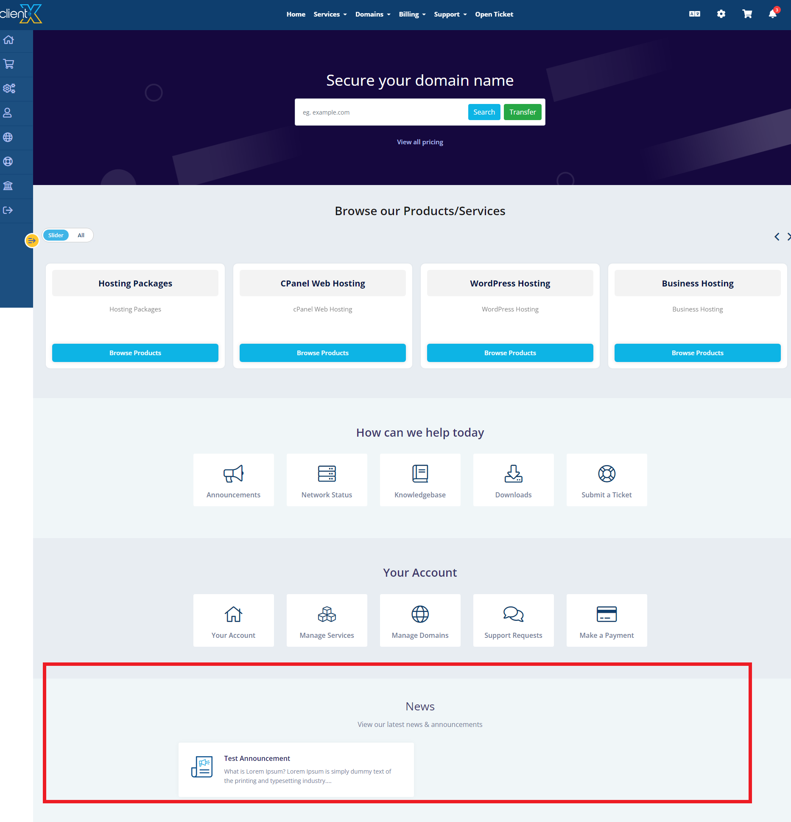Go to previous products slide

tap(777, 237)
